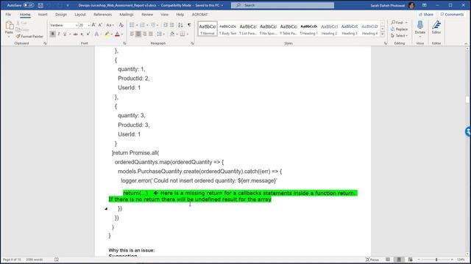Open the File menu

(8, 15)
